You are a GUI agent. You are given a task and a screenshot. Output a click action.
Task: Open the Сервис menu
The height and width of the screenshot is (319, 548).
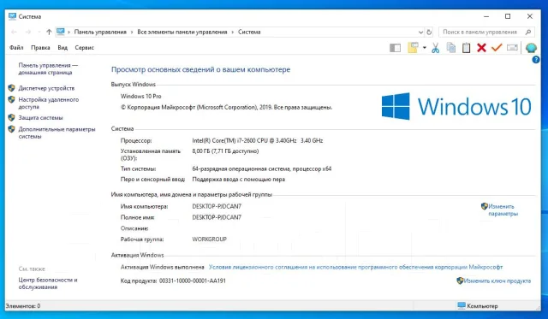[84, 48]
